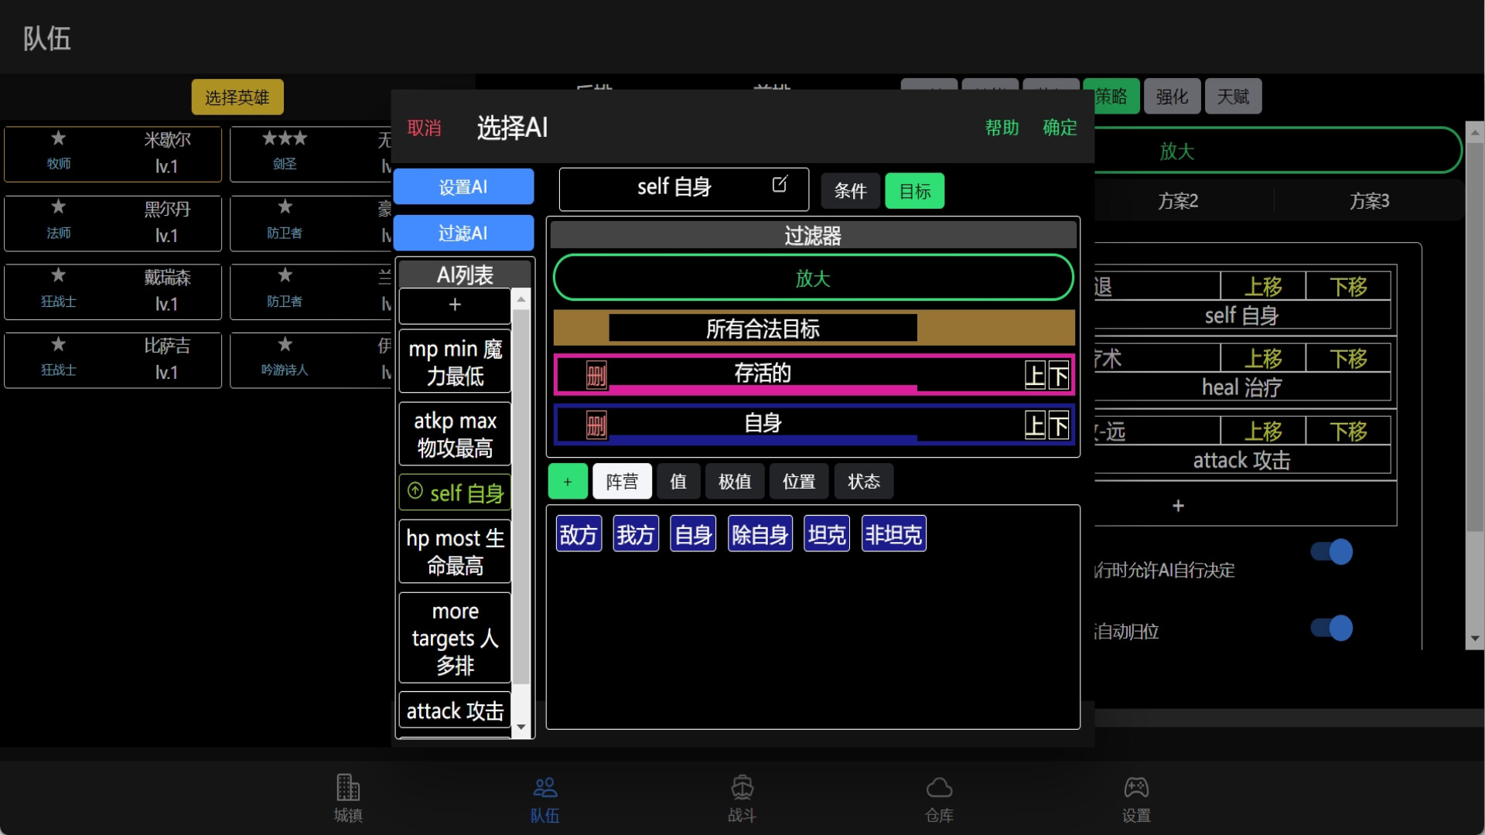Select the 米歇尔 hero card
This screenshot has width=1485, height=835.
(113, 153)
